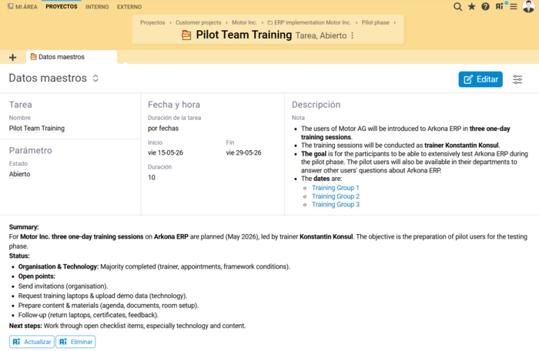The height and width of the screenshot is (351, 539).
Task: Open task options three-dot menu
Action: click(x=353, y=35)
